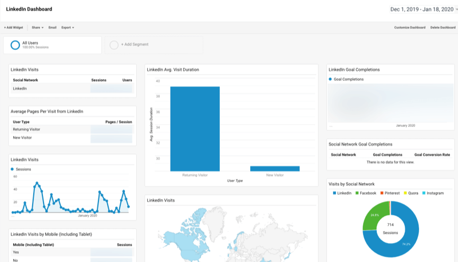Click the New Visitor bar in duration chart
The height and width of the screenshot is (262, 458).
(x=275, y=169)
